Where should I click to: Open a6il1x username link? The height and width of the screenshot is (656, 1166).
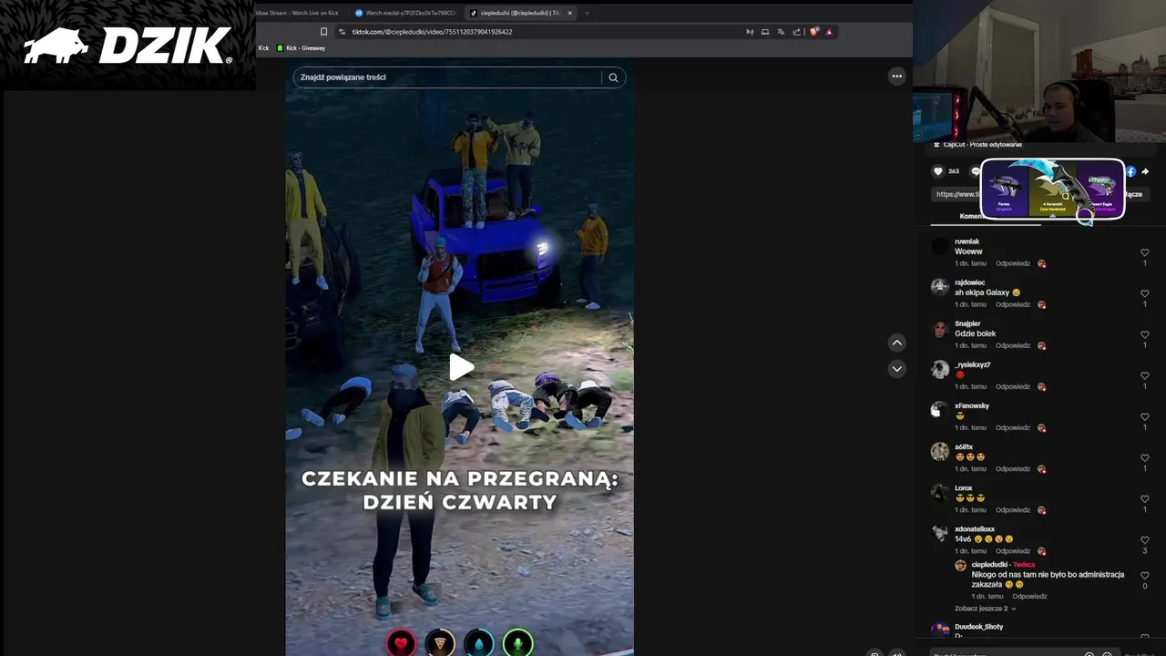click(964, 447)
